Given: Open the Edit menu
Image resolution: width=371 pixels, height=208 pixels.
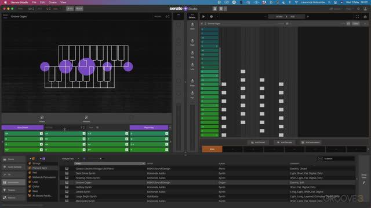Looking at the screenshot, I should click(x=42, y=2).
